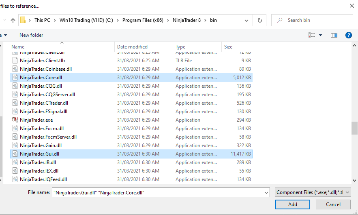
Task: Click the Search bin field
Action: point(312,20)
